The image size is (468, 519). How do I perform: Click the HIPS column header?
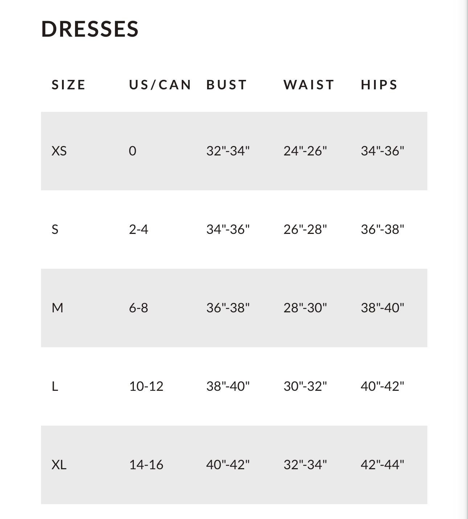click(379, 85)
